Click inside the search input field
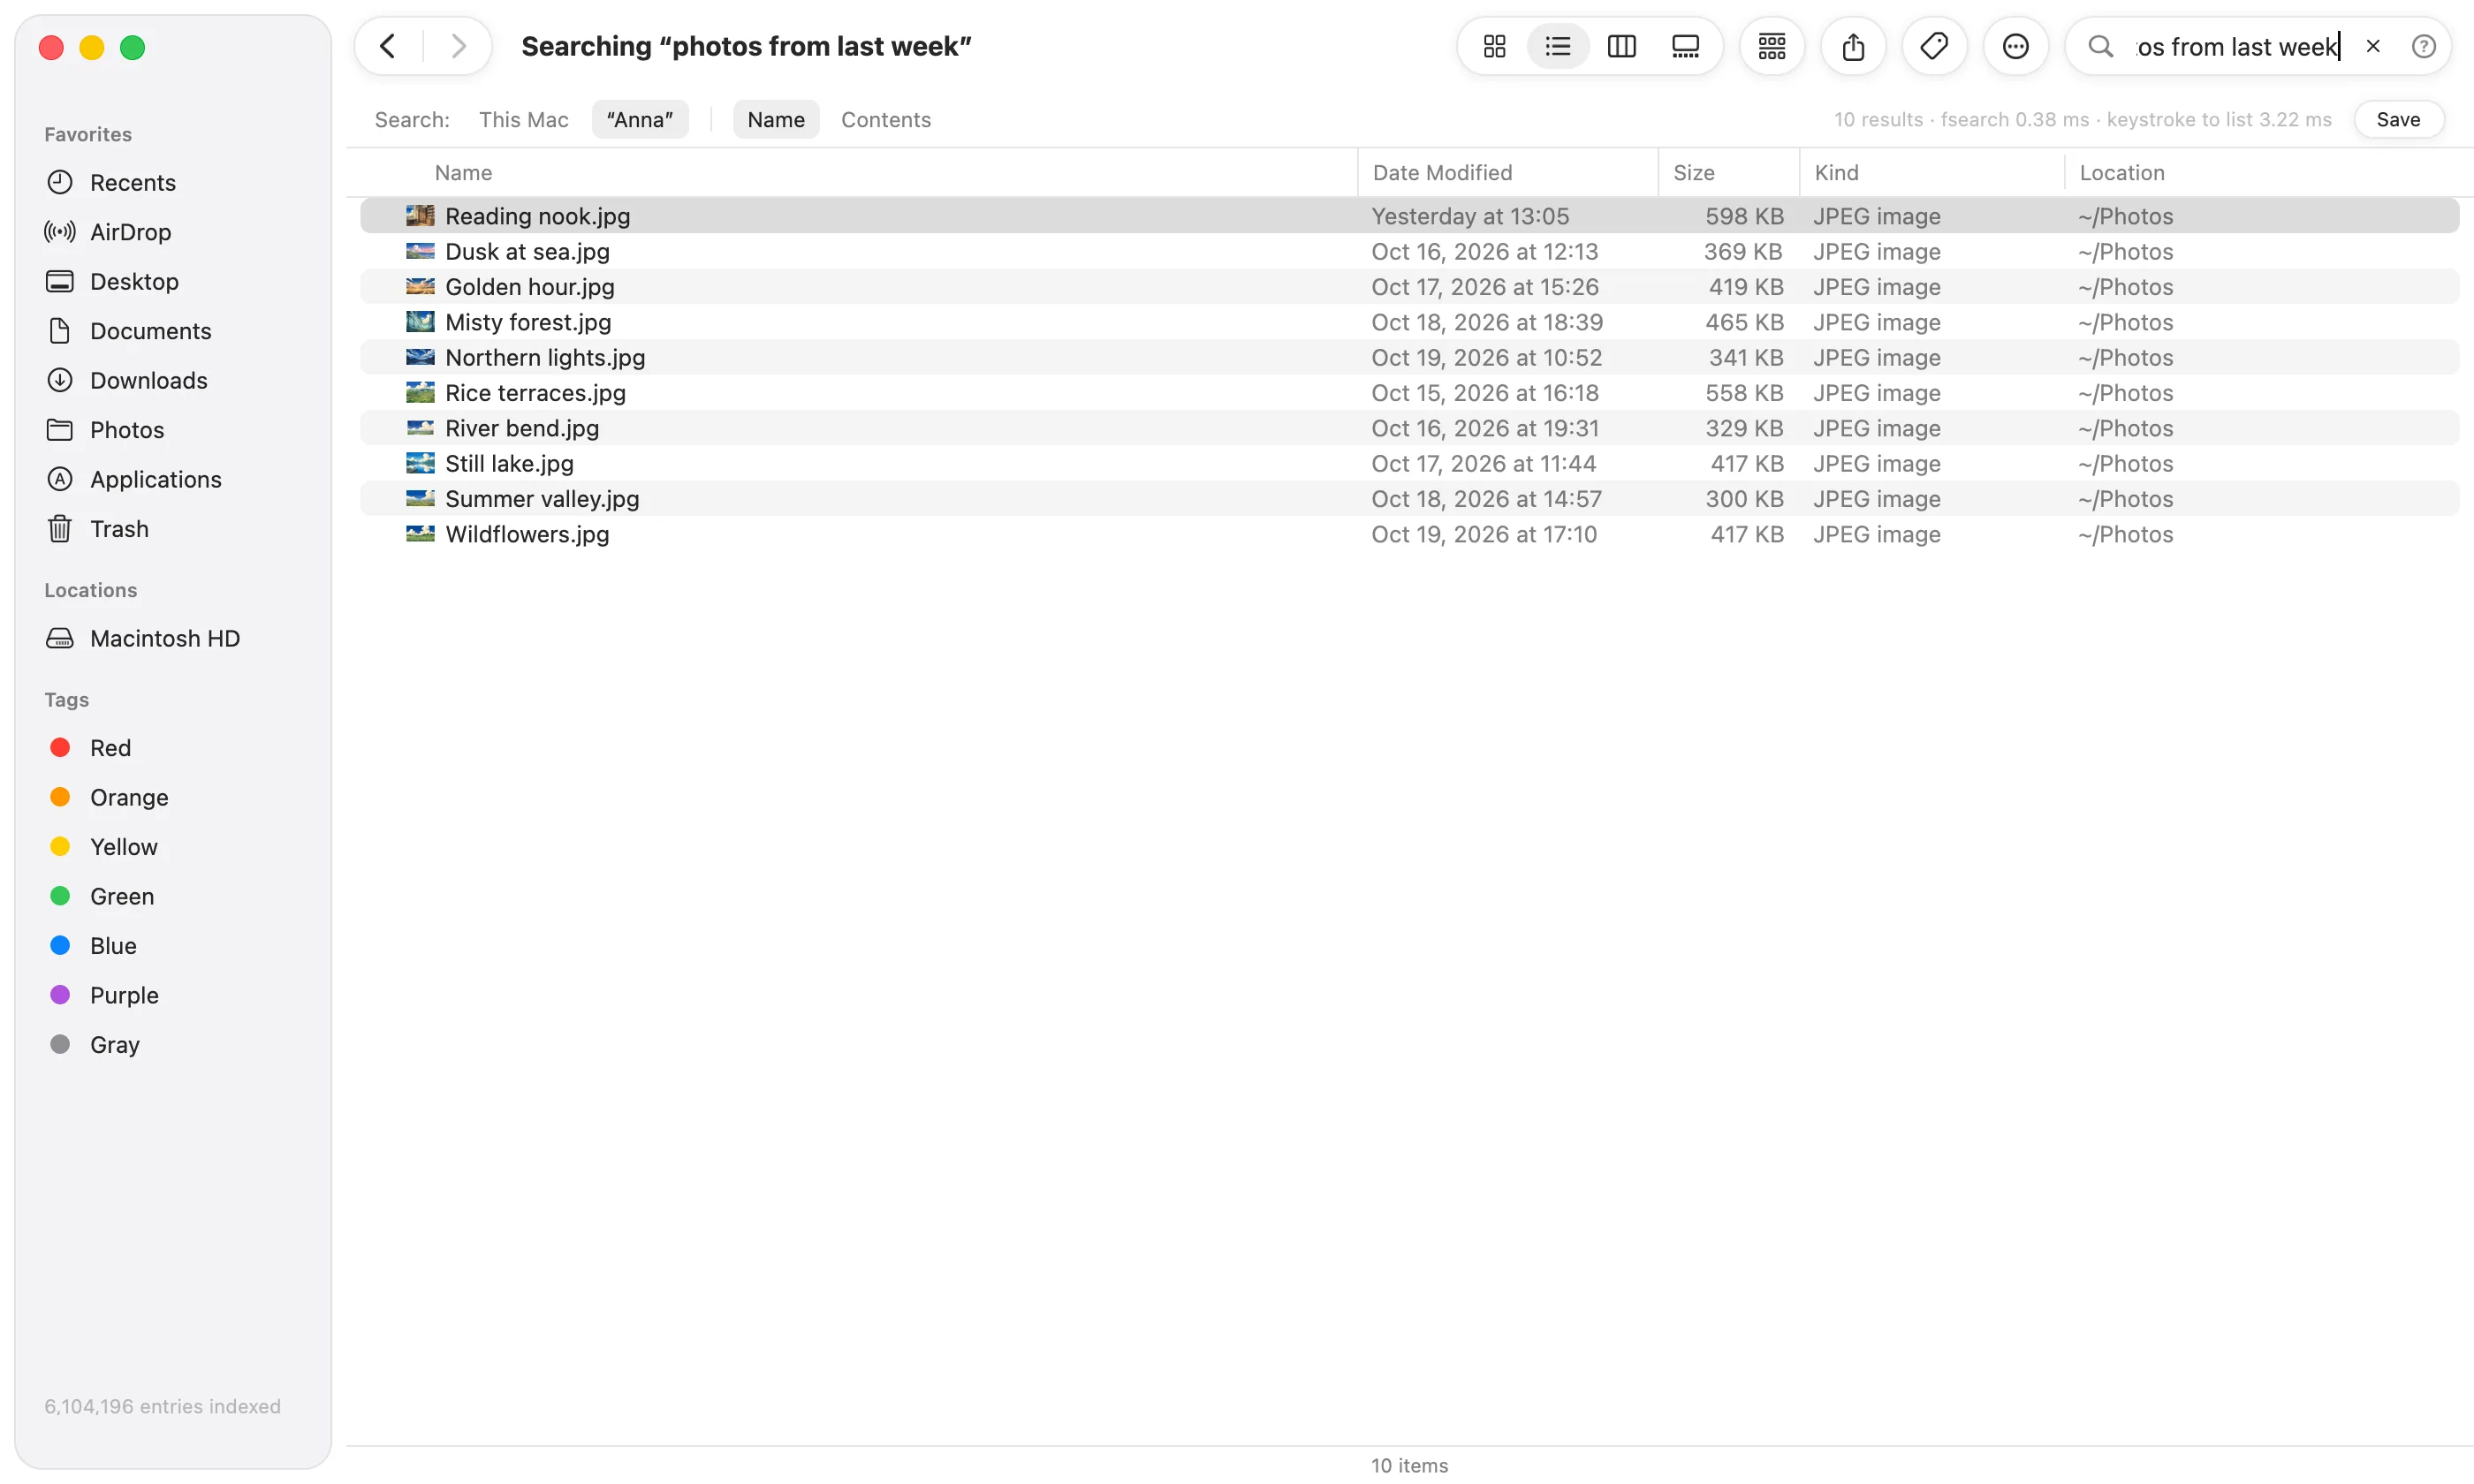This screenshot has width=2474, height=1484. point(2237,46)
